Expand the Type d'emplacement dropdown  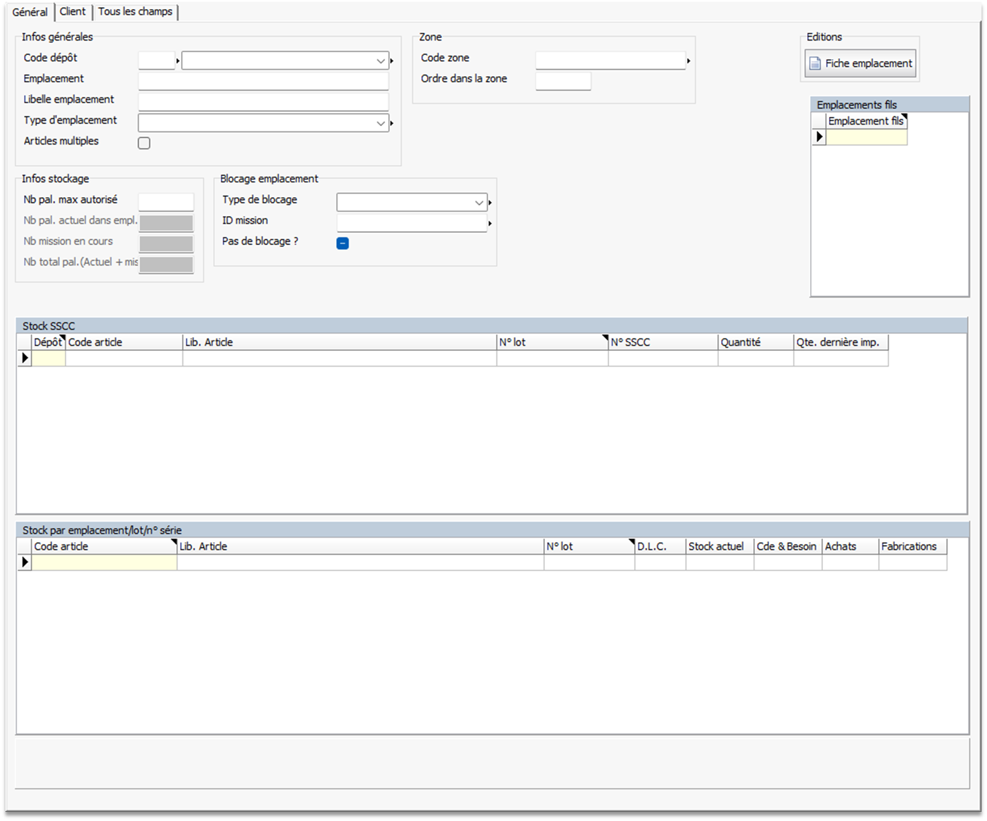(x=380, y=123)
